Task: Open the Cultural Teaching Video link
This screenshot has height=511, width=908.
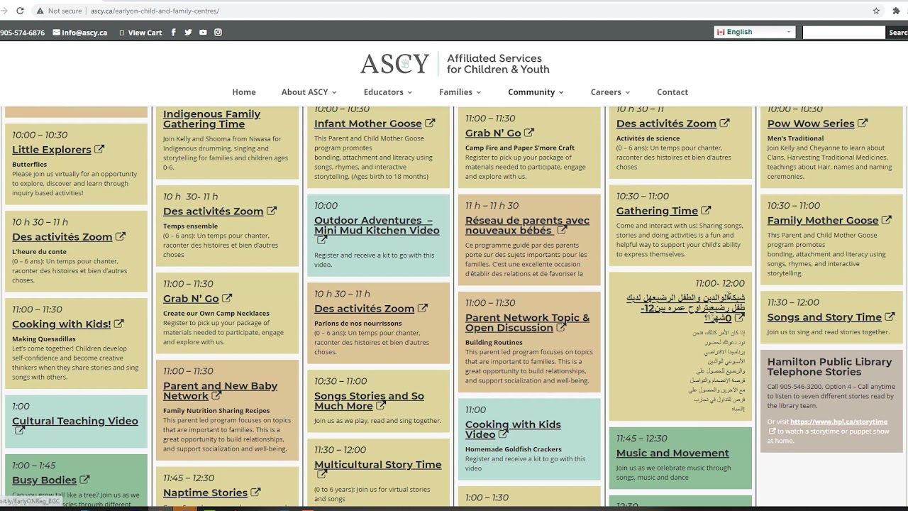Action: (75, 421)
